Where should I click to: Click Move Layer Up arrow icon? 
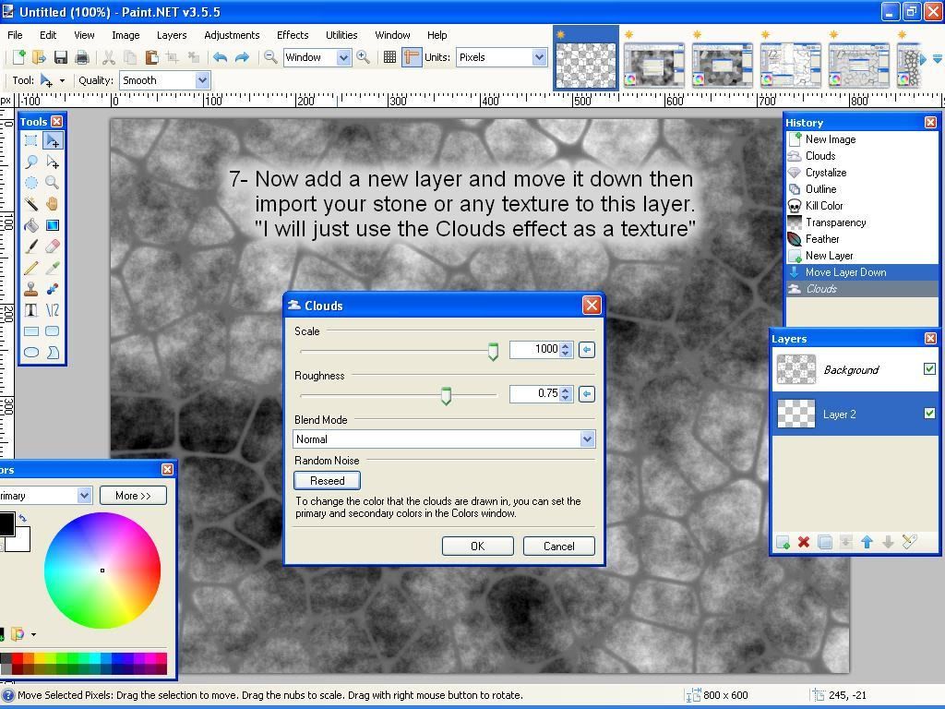867,542
